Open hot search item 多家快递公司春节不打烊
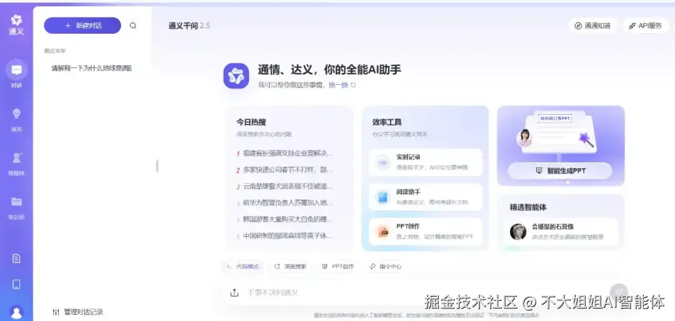Image resolution: width=675 pixels, height=321 pixels. tap(285, 169)
